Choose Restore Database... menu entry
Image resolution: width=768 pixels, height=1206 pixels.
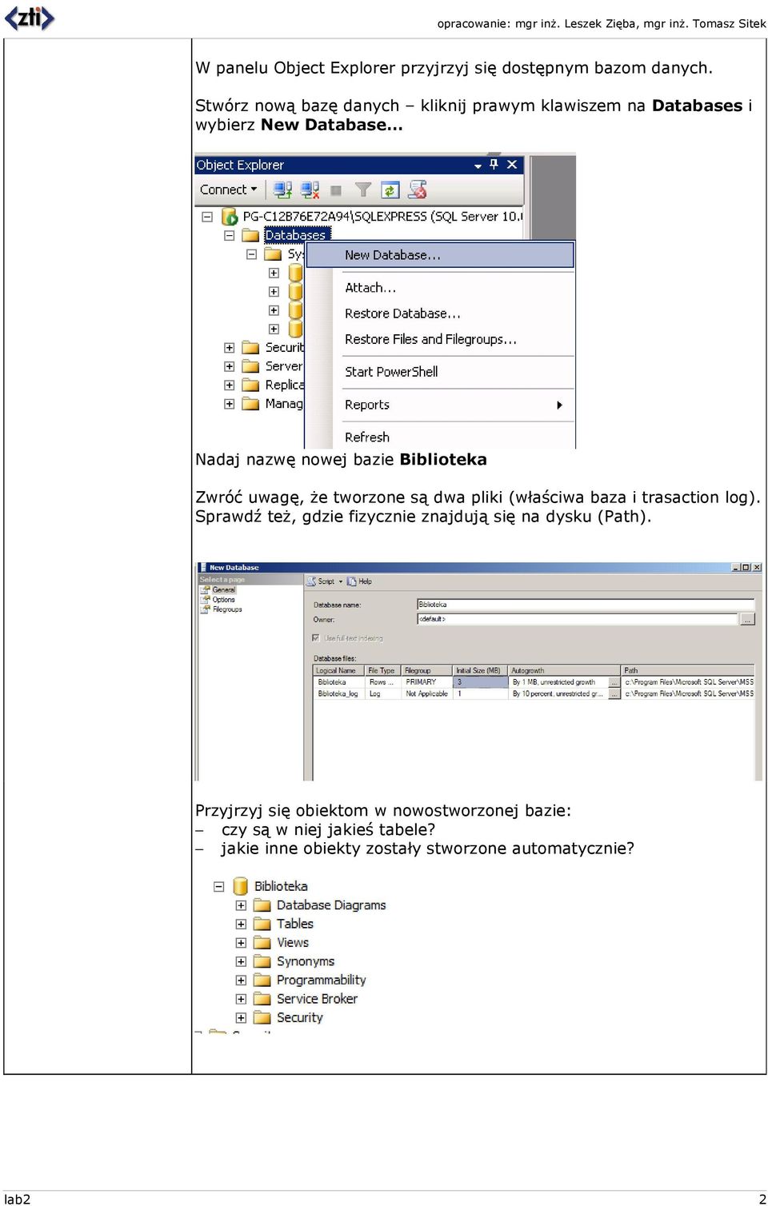pos(402,313)
